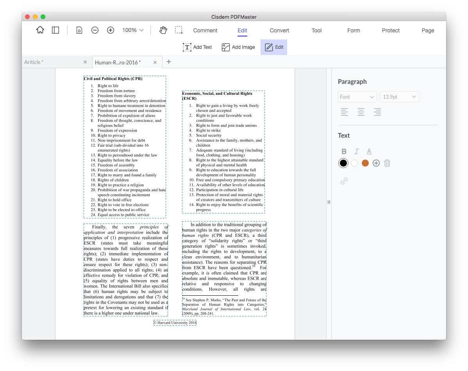The width and height of the screenshot is (468, 371).
Task: Toggle the sidebar panel icon
Action: (x=55, y=30)
